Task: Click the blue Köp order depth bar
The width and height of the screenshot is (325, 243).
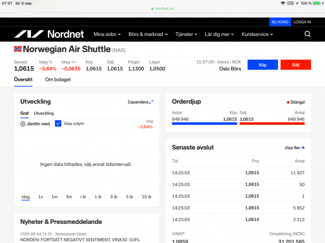Action: click(204, 123)
